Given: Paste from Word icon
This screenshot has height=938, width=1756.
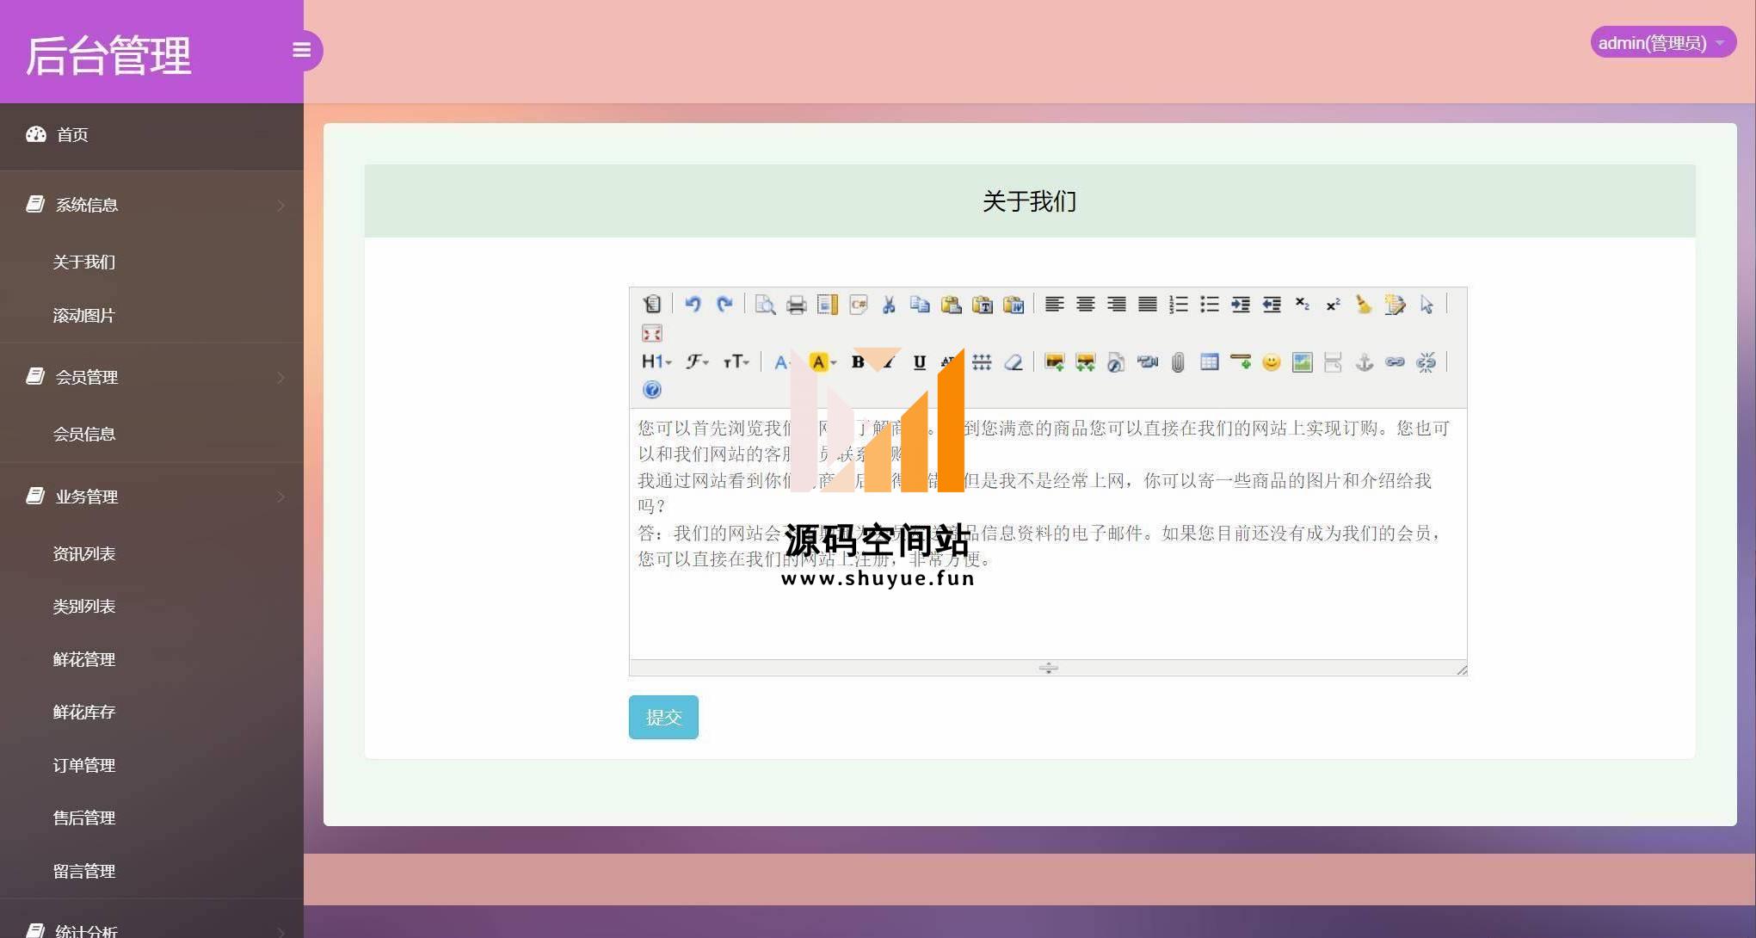Looking at the screenshot, I should point(1014,304).
